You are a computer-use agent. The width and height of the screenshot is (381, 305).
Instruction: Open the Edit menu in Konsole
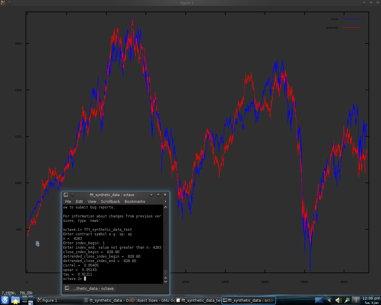click(79, 202)
